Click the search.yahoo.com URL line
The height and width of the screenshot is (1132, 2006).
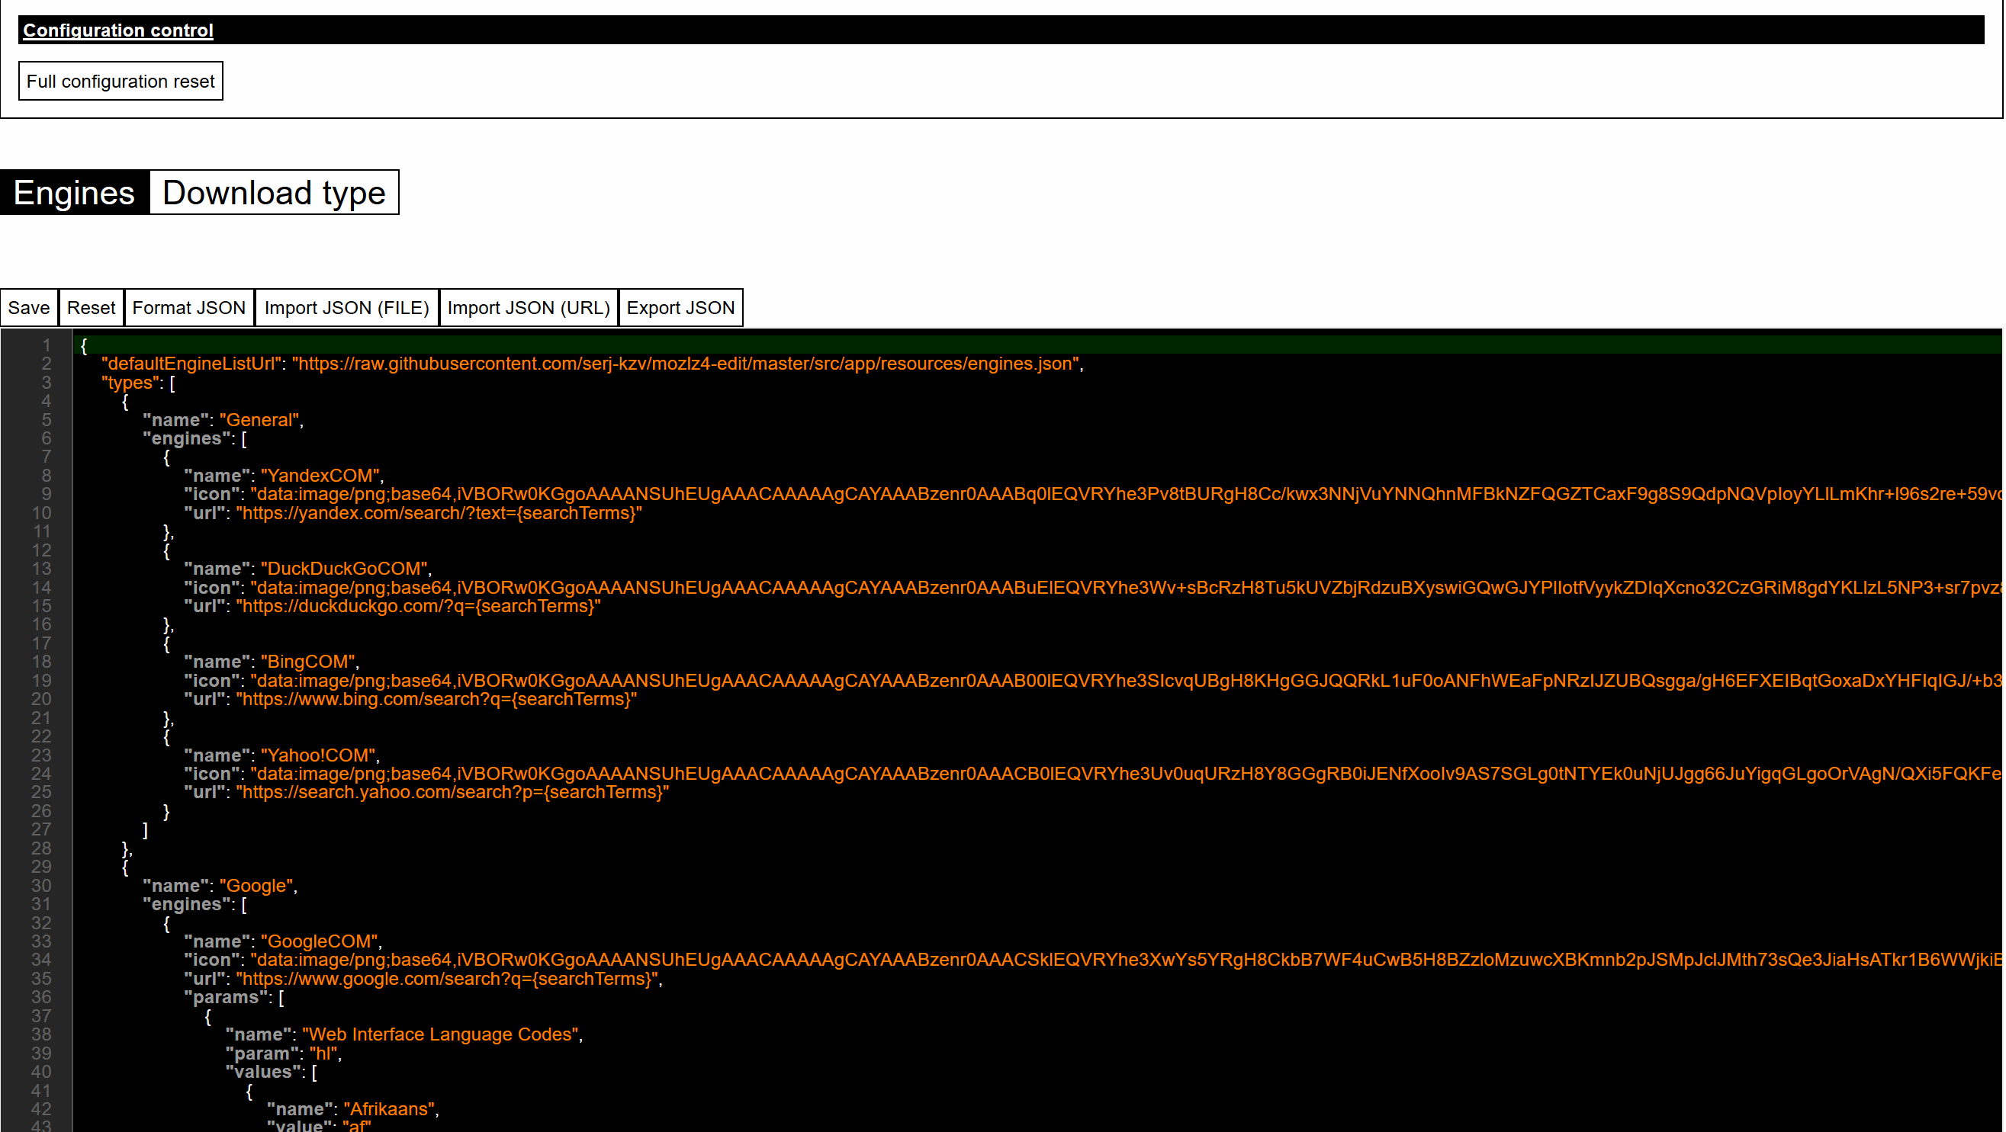pyautogui.click(x=426, y=792)
